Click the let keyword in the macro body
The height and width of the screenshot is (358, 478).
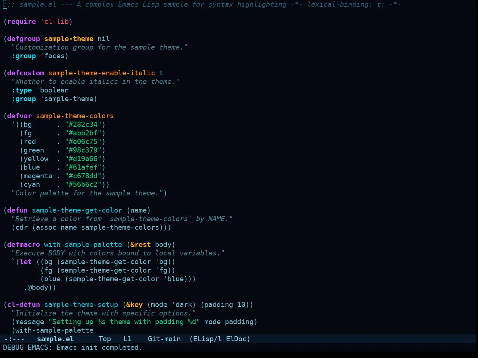point(26,261)
